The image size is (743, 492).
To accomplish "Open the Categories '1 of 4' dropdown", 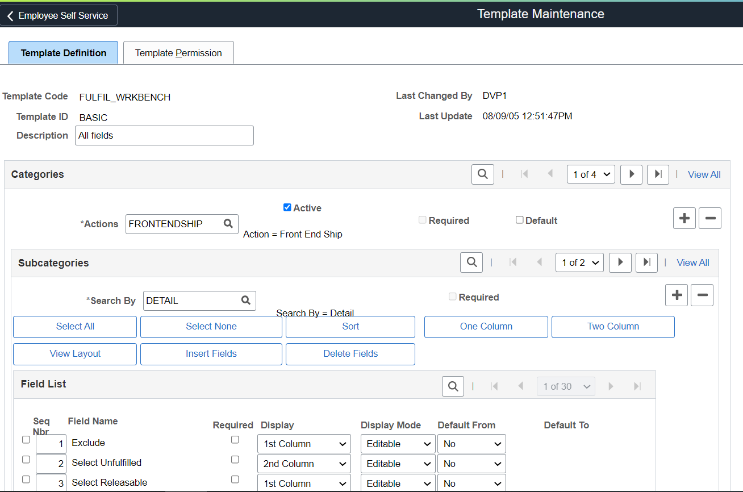I will [591, 174].
